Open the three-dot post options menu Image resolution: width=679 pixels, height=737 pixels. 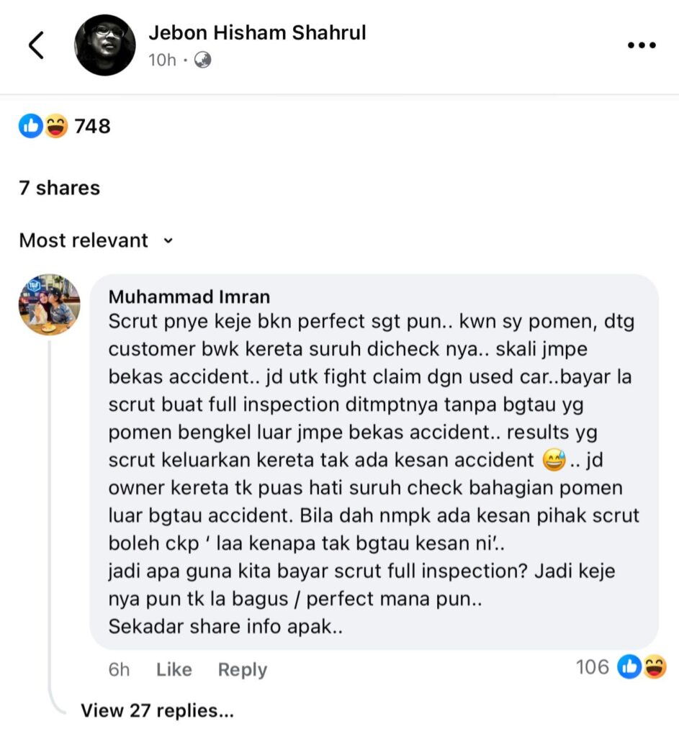(642, 45)
